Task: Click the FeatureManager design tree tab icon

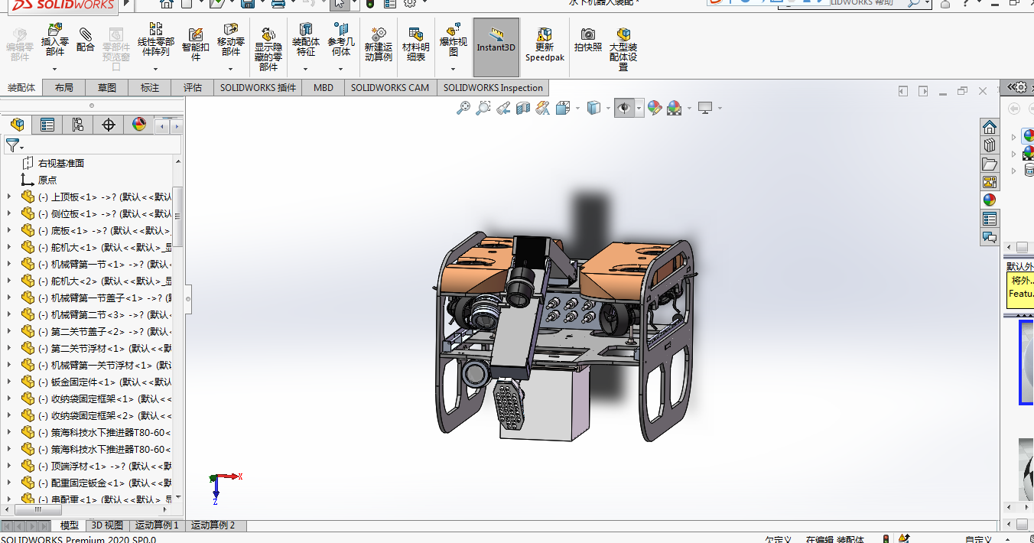Action: 17,125
